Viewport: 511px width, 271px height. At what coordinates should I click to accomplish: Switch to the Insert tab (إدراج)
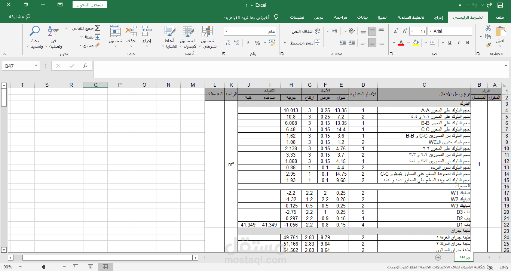[x=438, y=17]
